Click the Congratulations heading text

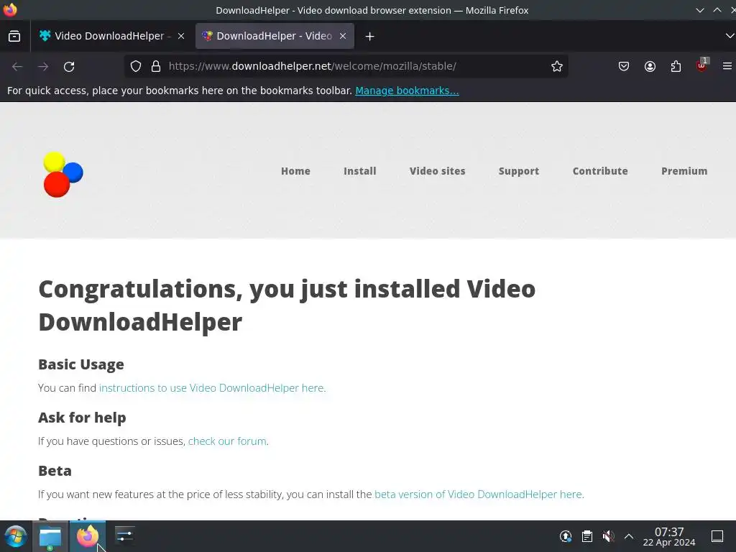click(x=287, y=305)
